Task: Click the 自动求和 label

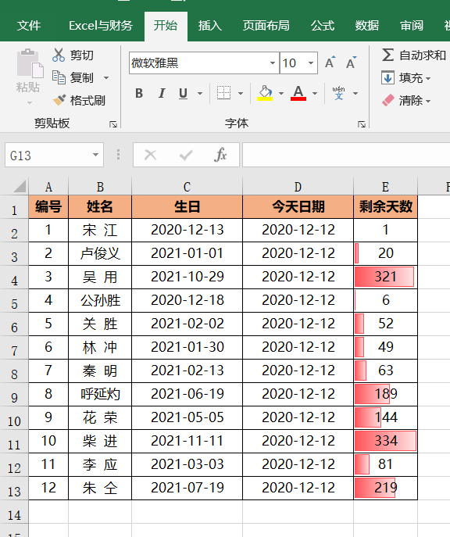Action: click(x=423, y=55)
